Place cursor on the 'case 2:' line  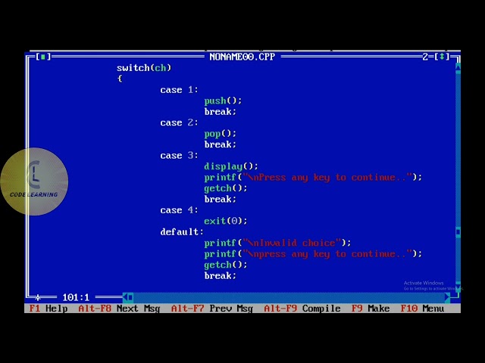click(179, 123)
